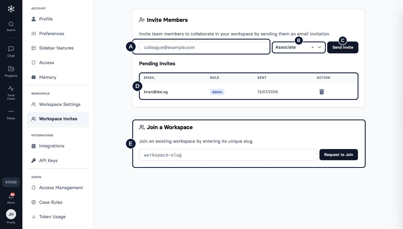The image size is (403, 229).
Task: Click the app logo icon
Action: click(x=11, y=9)
